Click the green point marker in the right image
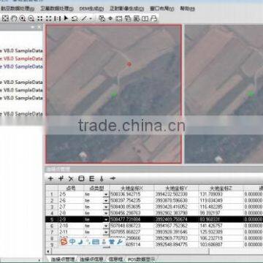 point(251,94)
